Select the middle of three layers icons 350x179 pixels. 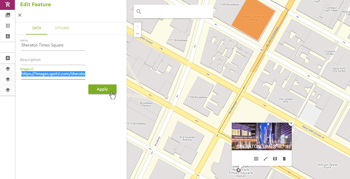point(8,80)
